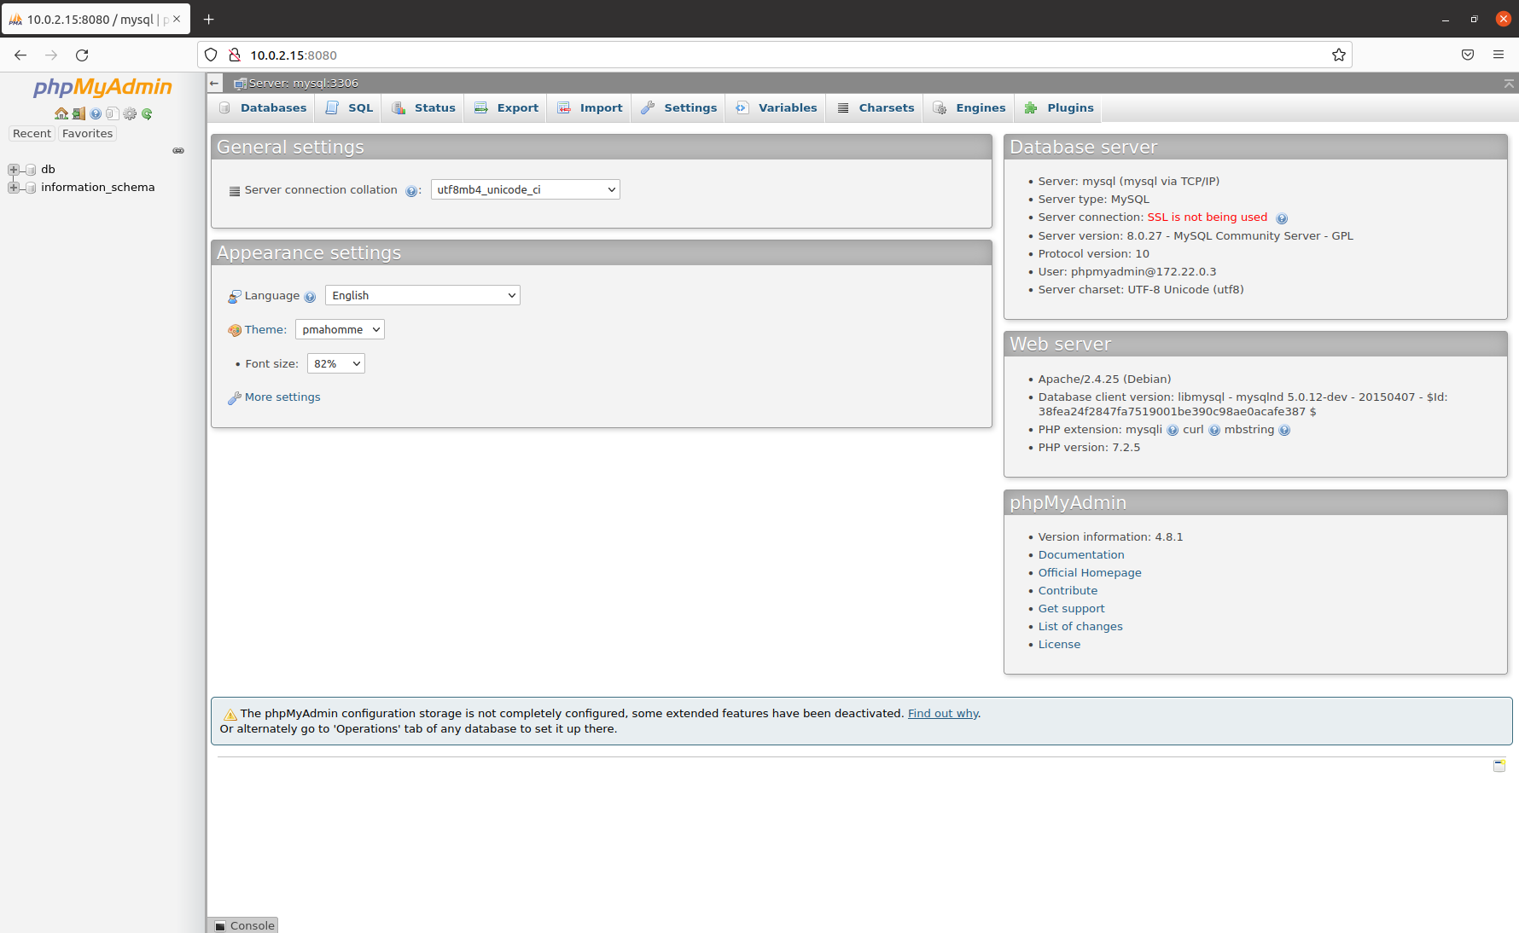
Task: Open the Export tab
Action: coord(507,107)
